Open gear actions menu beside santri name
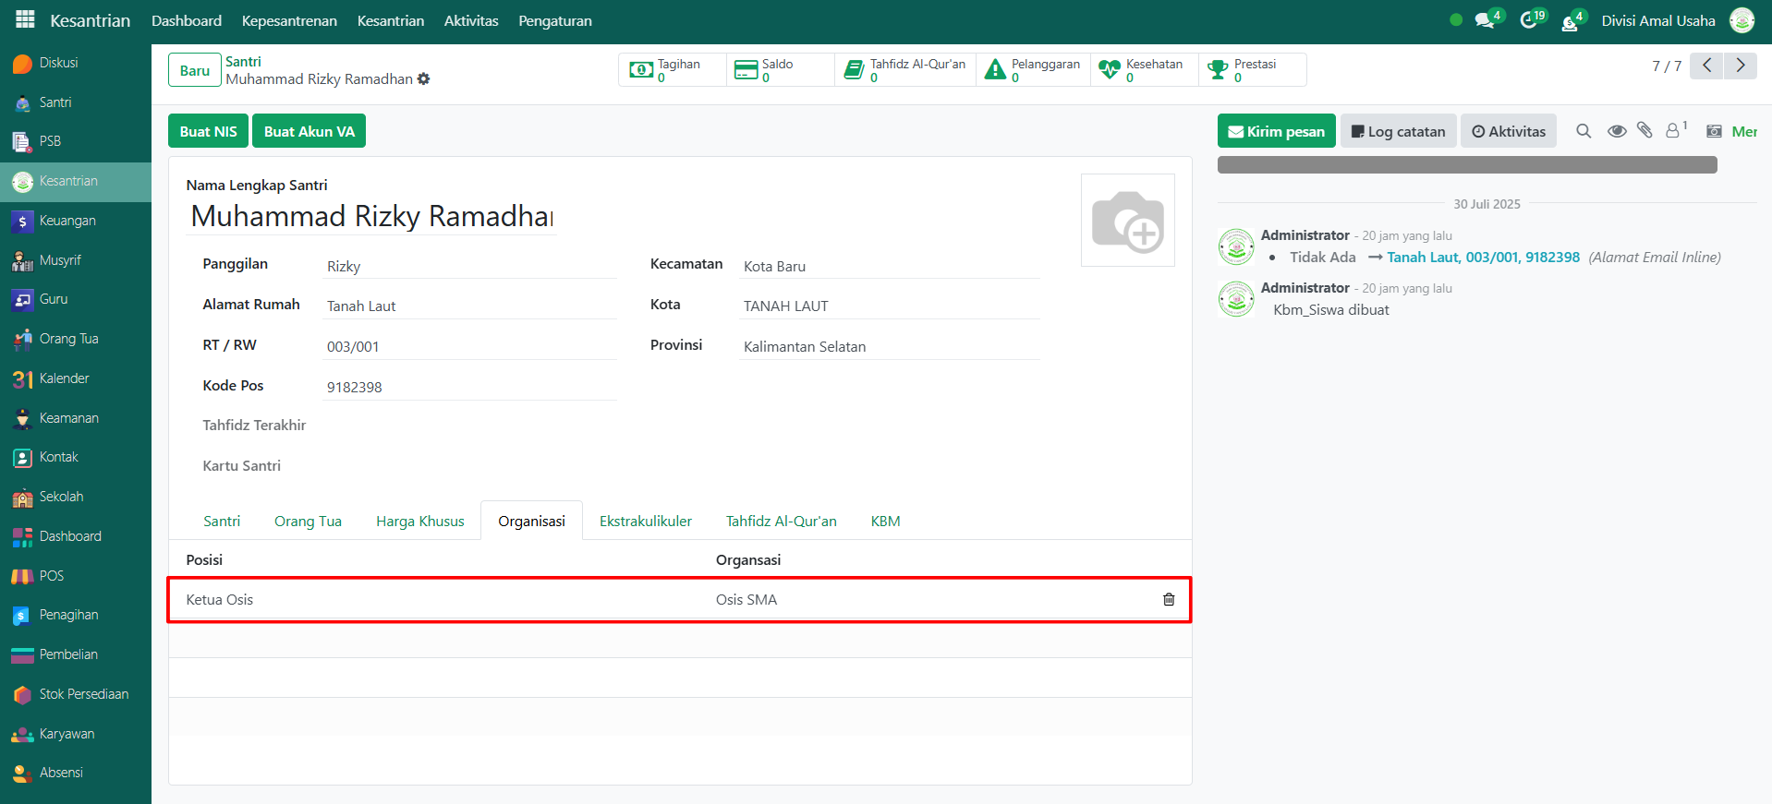The image size is (1772, 804). pyautogui.click(x=424, y=79)
